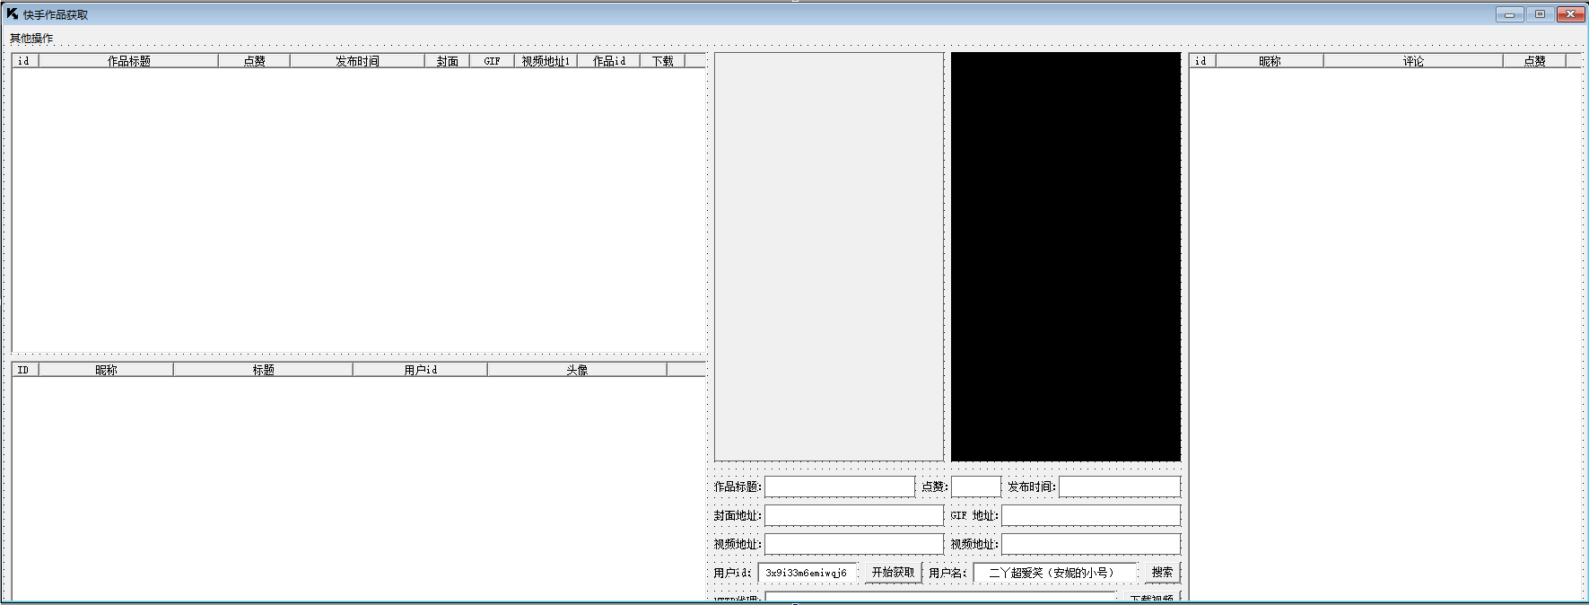Sort works list by 作品标题 column header
1589x605 pixels.
(x=128, y=61)
